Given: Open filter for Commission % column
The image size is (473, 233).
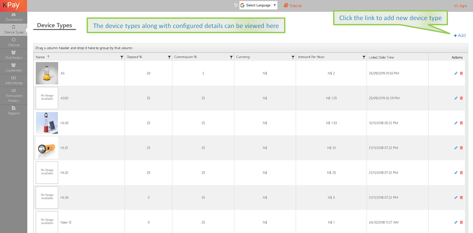Looking at the screenshot, I should 231,57.
